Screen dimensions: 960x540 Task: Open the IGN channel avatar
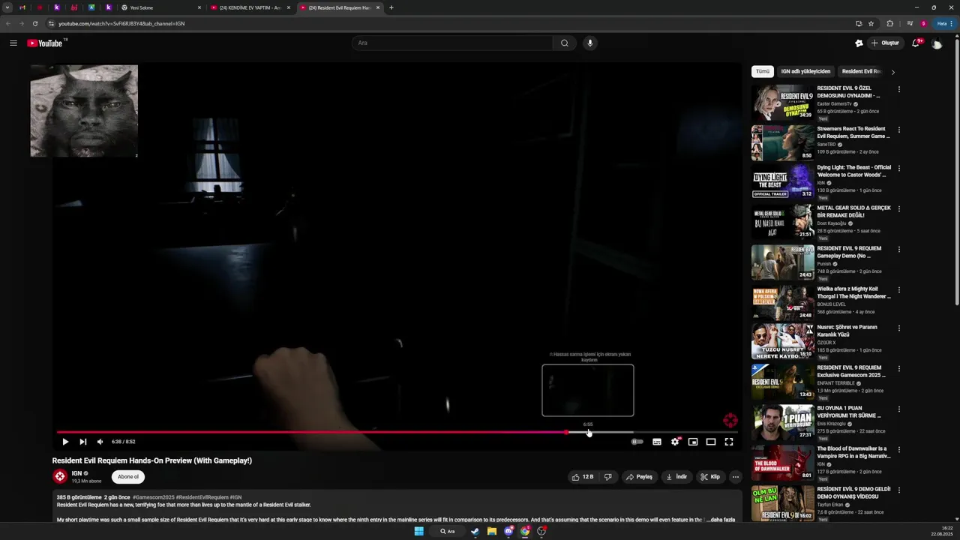tap(60, 476)
